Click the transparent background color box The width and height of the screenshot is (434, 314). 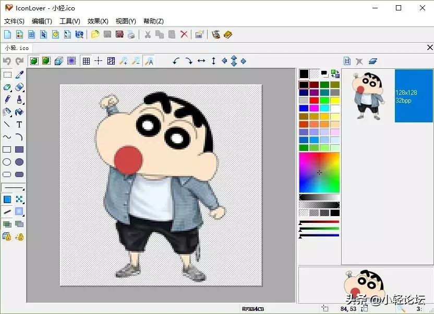[x=314, y=74]
